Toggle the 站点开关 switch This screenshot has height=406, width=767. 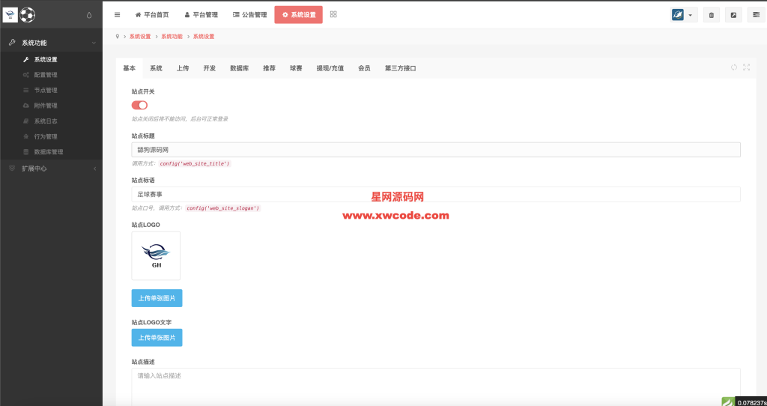(x=139, y=105)
